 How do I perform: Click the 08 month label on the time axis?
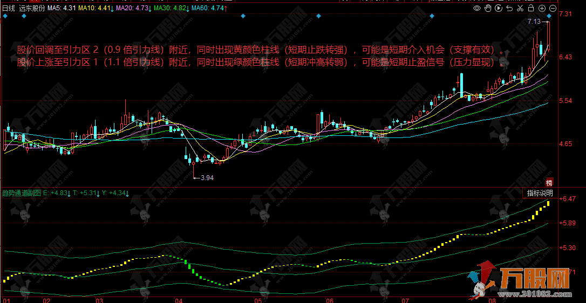click(493, 300)
